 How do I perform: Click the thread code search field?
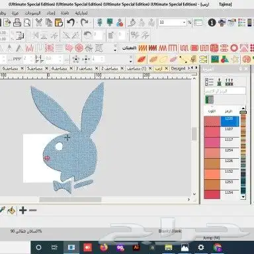tap(225, 91)
